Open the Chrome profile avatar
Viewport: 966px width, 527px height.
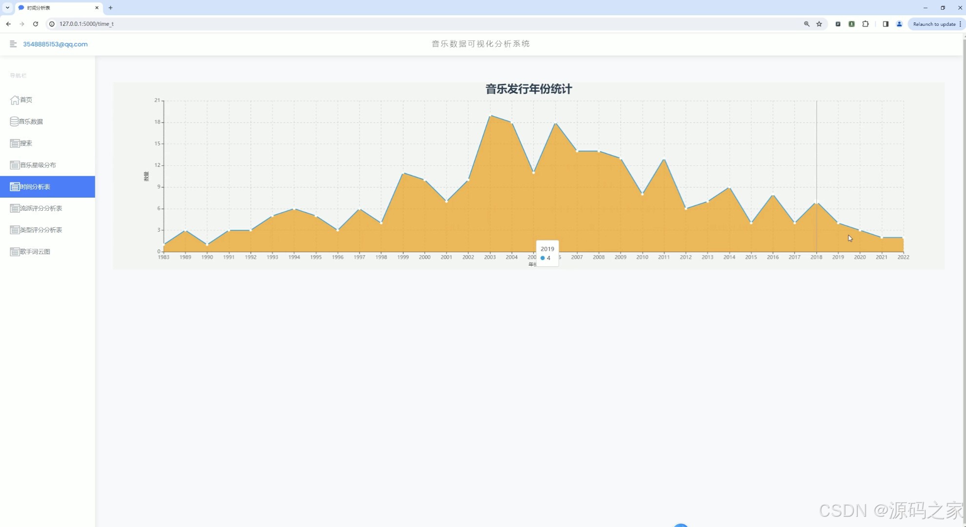click(899, 23)
